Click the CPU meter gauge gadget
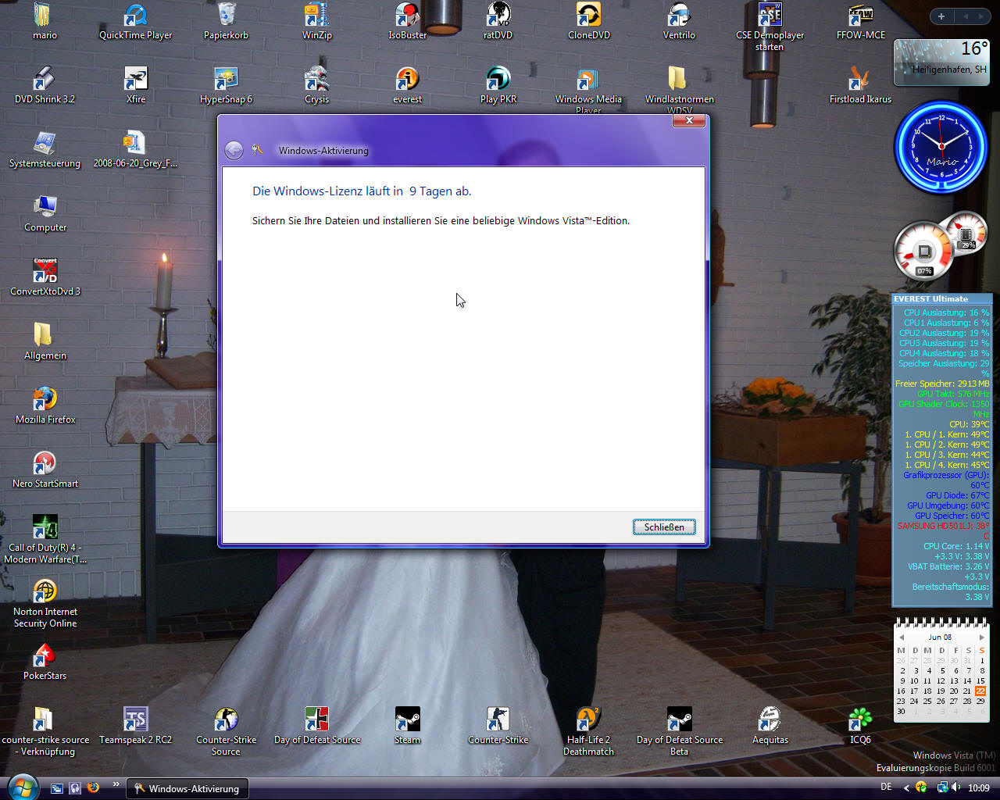The image size is (1000, 800). [x=926, y=251]
